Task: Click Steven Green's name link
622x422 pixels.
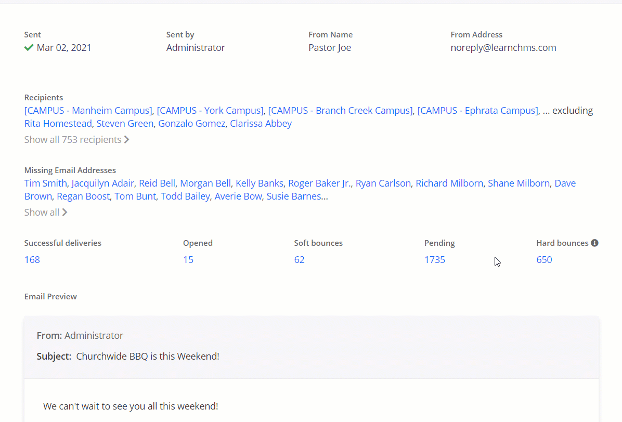Action: (x=125, y=124)
